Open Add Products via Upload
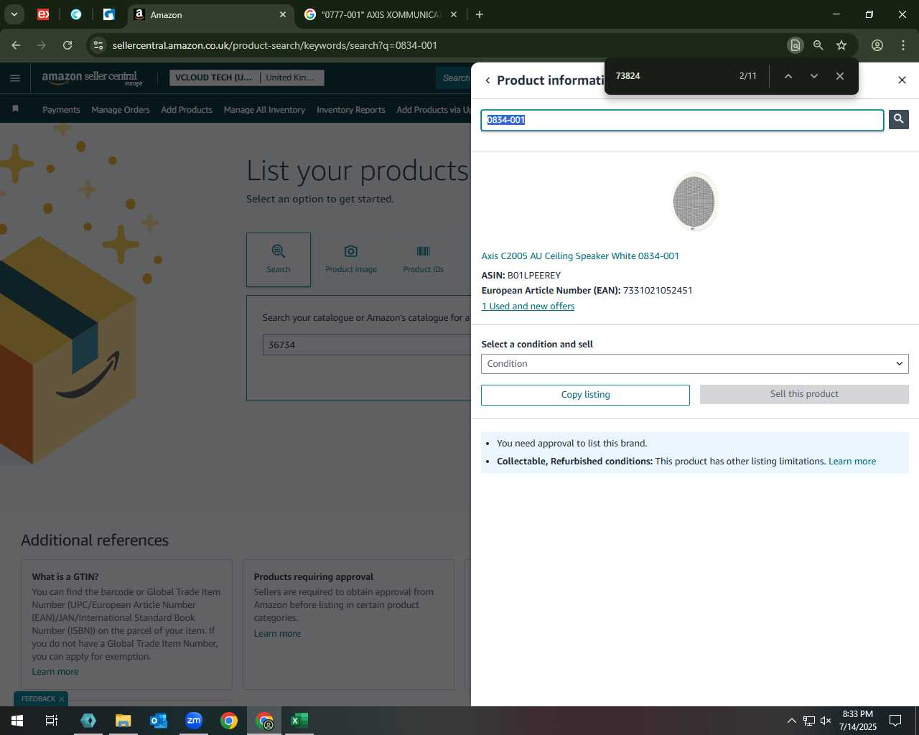Image resolution: width=919 pixels, height=735 pixels. (434, 110)
